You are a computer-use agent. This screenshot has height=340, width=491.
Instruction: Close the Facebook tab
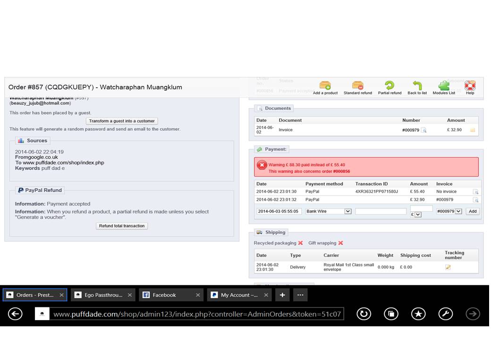(198, 295)
